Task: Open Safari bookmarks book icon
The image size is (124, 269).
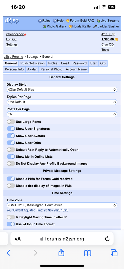Action: tap(88, 253)
